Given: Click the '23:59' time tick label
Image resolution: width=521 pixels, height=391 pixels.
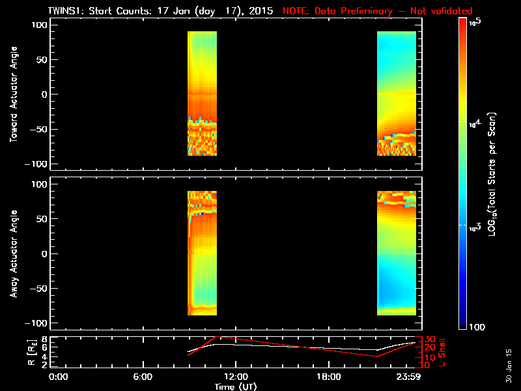Looking at the screenshot, I should coord(408,377).
